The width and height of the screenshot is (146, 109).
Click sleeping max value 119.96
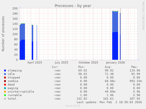[x=135, y=71]
